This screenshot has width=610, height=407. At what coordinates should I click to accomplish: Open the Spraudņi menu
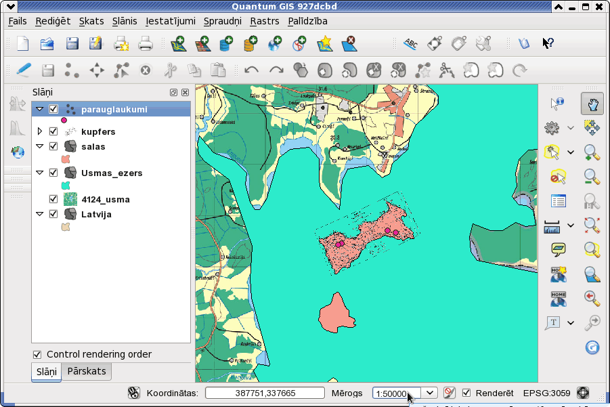[x=223, y=21]
